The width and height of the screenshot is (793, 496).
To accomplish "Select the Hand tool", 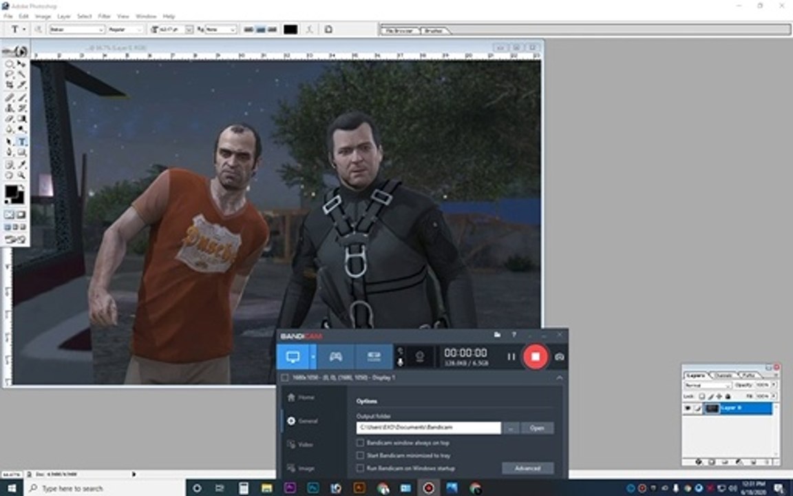I will click(9, 175).
